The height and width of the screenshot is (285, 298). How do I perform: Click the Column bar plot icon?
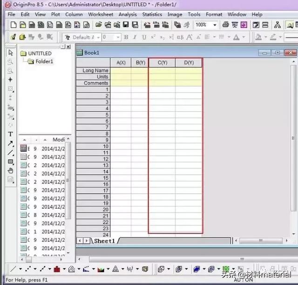(x=57, y=269)
